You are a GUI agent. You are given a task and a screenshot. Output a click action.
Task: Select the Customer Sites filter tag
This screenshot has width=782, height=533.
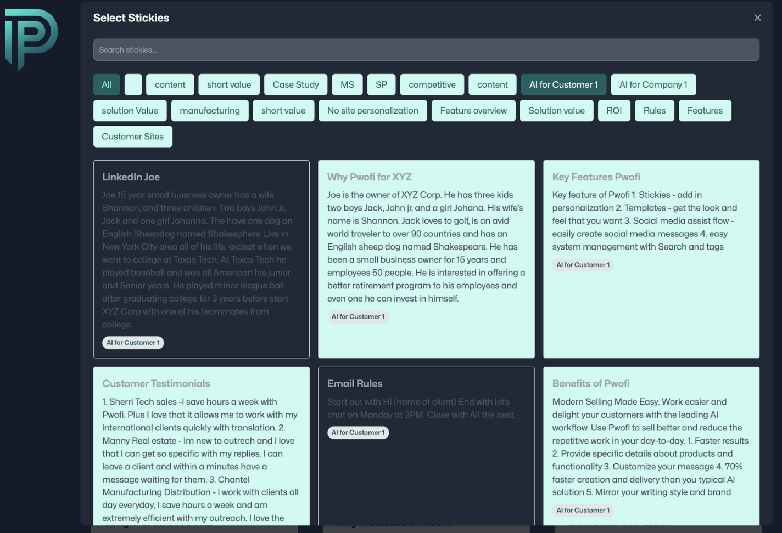[132, 137]
